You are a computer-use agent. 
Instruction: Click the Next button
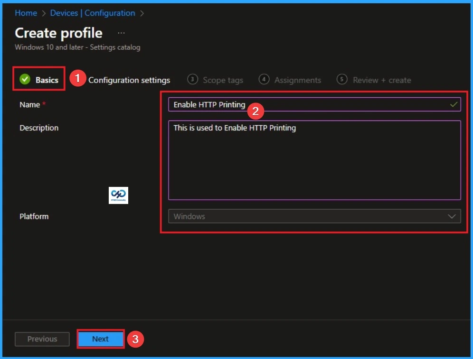coord(100,339)
